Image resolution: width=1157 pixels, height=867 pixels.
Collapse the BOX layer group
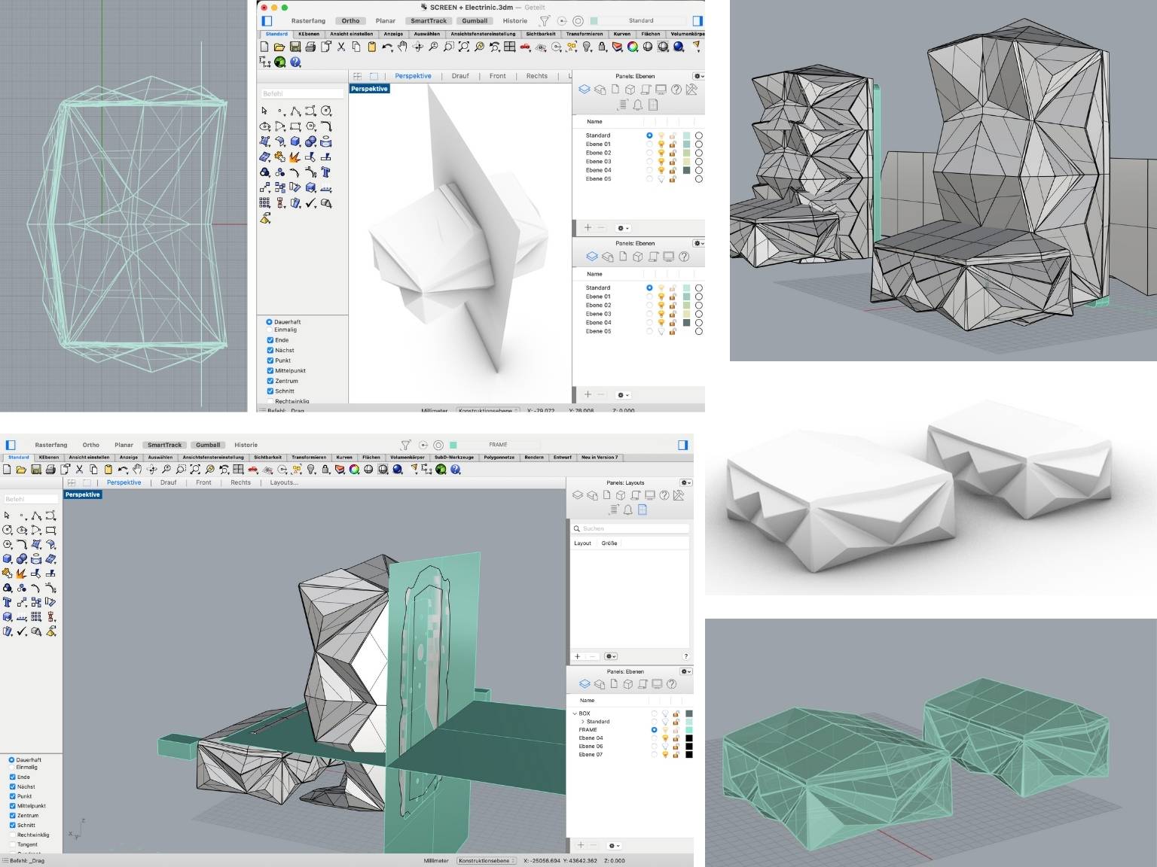click(x=575, y=713)
